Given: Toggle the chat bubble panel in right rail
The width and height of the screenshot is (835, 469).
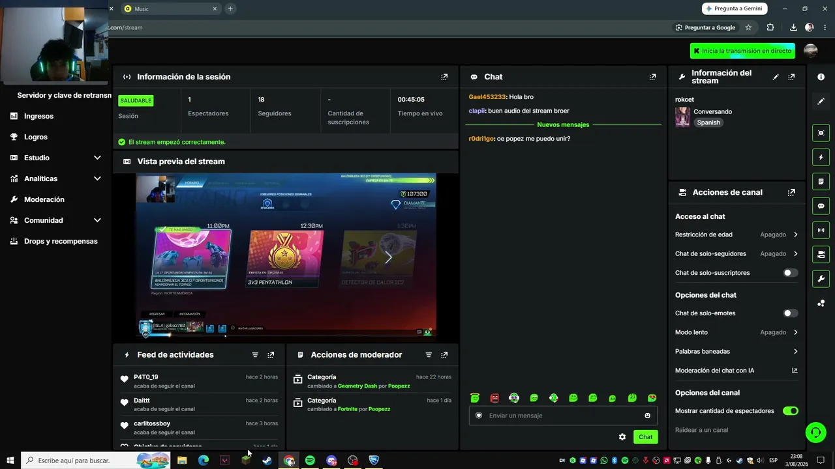Looking at the screenshot, I should pos(821,206).
